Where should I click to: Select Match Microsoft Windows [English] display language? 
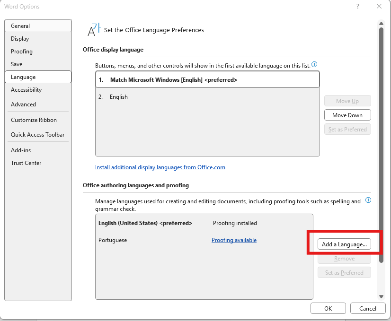207,80
